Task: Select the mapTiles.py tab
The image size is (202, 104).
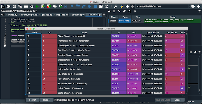Action: [62, 15]
